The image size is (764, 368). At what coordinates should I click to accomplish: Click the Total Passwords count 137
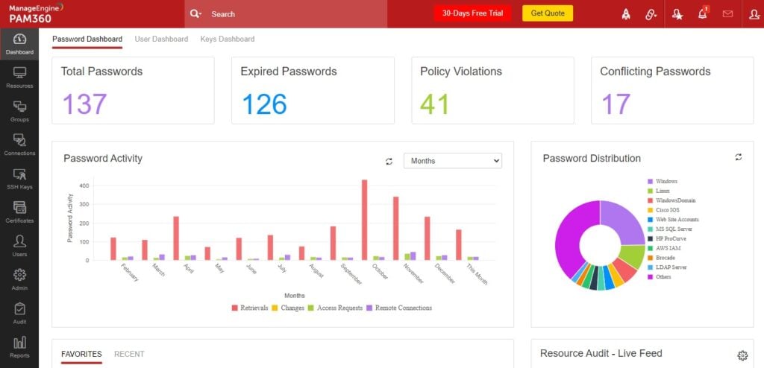(85, 104)
